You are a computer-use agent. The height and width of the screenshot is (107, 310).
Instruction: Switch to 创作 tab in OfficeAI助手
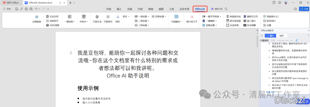pyautogui.click(x=282, y=36)
